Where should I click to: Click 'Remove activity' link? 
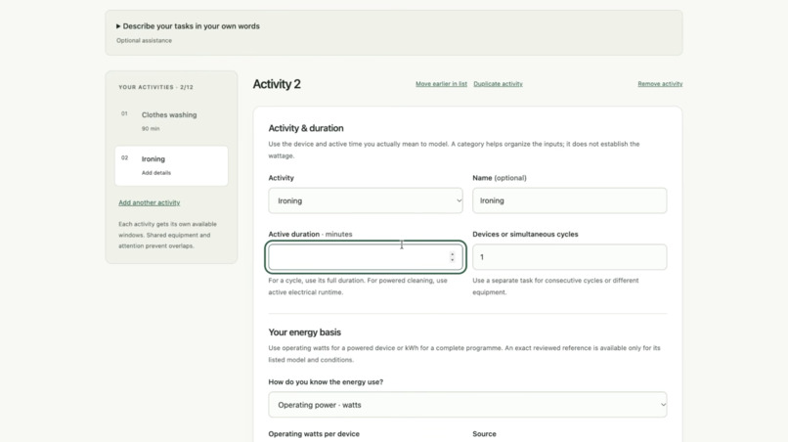[660, 84]
